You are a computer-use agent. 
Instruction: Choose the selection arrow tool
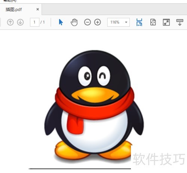pos(61,22)
